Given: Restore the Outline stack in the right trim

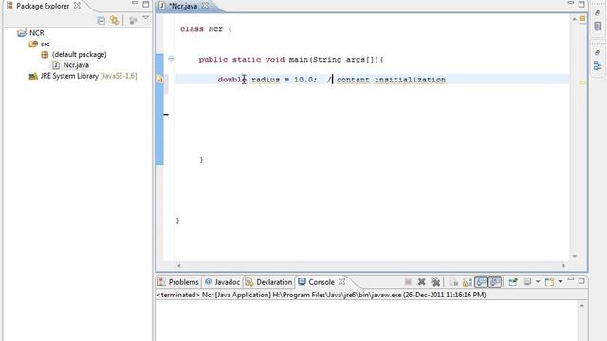Looking at the screenshot, I should (598, 52).
